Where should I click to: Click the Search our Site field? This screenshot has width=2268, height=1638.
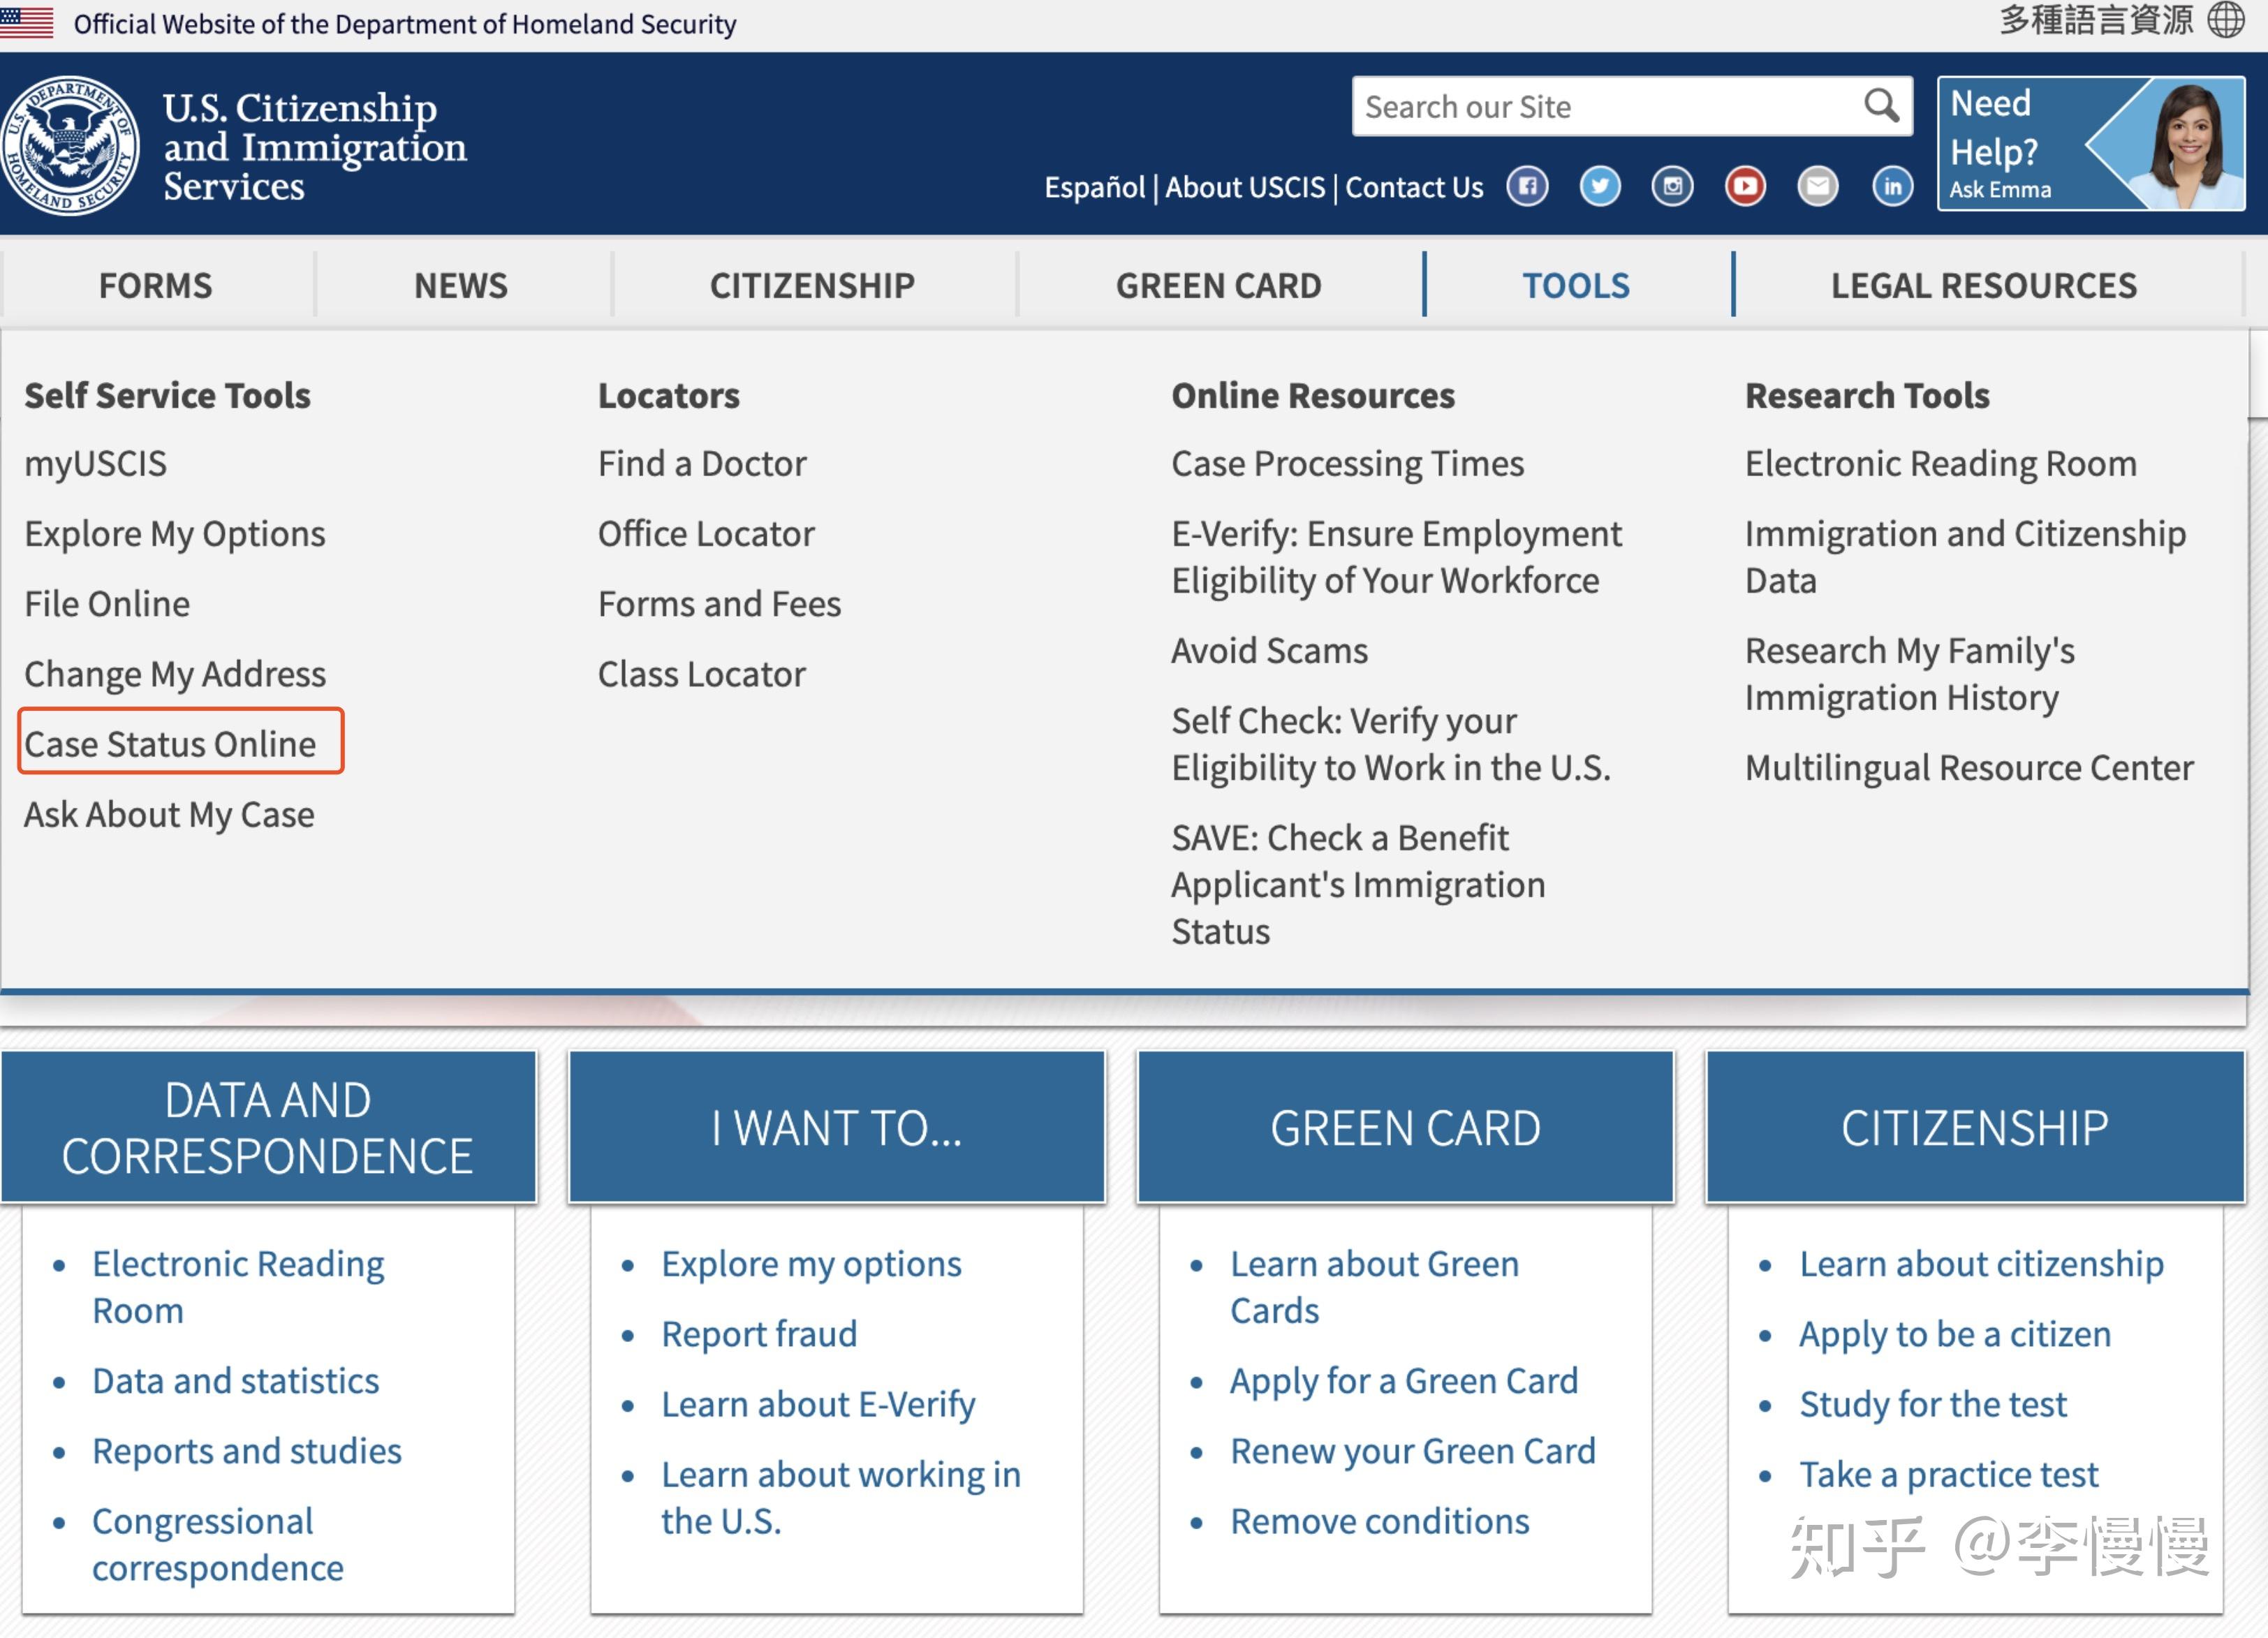1600,106
